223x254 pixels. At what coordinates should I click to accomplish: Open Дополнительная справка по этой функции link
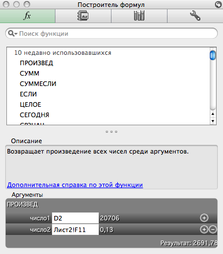pyautogui.click(x=75, y=185)
